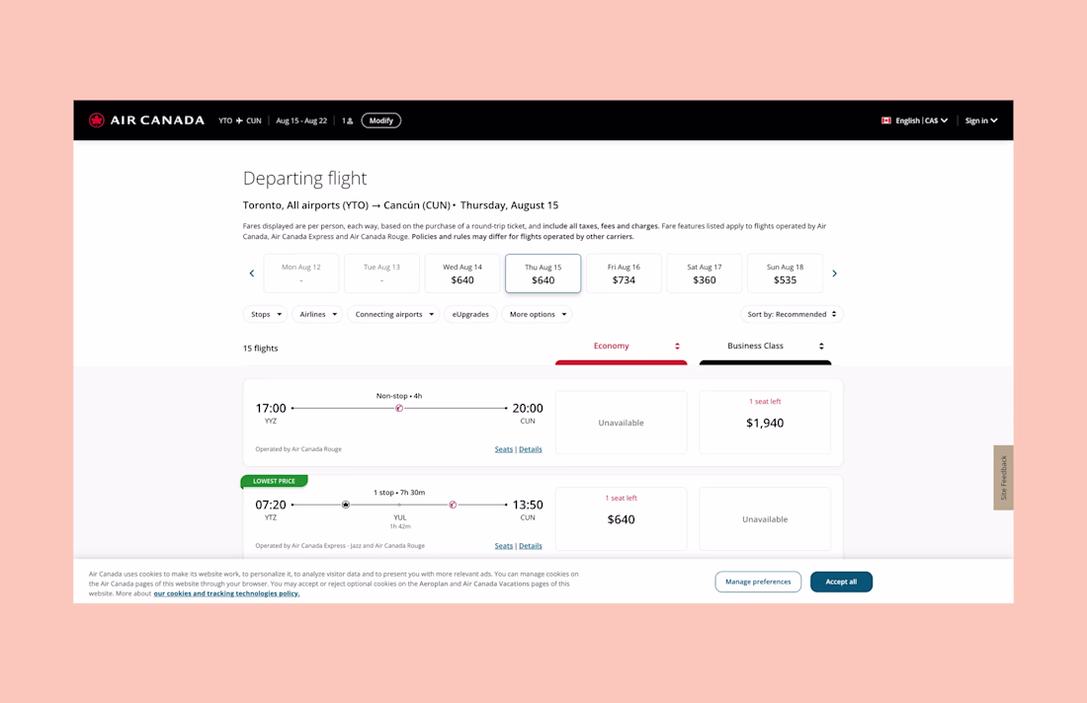Image resolution: width=1087 pixels, height=703 pixels.
Task: Click the 'Non-stop • 4h' label
Action: coord(399,396)
